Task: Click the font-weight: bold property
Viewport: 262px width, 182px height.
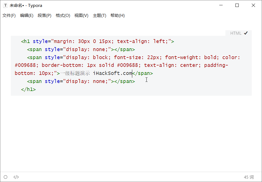Action: pyautogui.click(x=192, y=57)
